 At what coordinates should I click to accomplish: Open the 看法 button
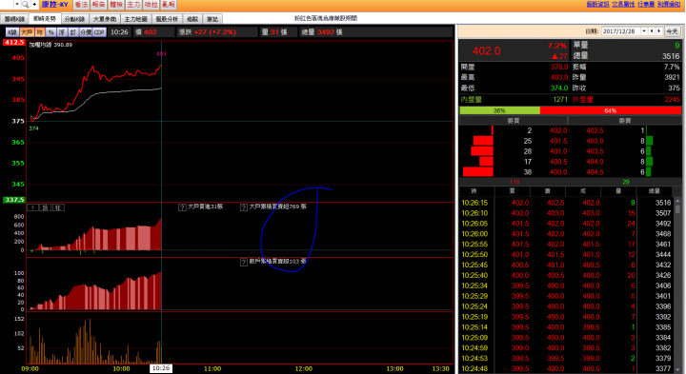pyautogui.click(x=81, y=5)
